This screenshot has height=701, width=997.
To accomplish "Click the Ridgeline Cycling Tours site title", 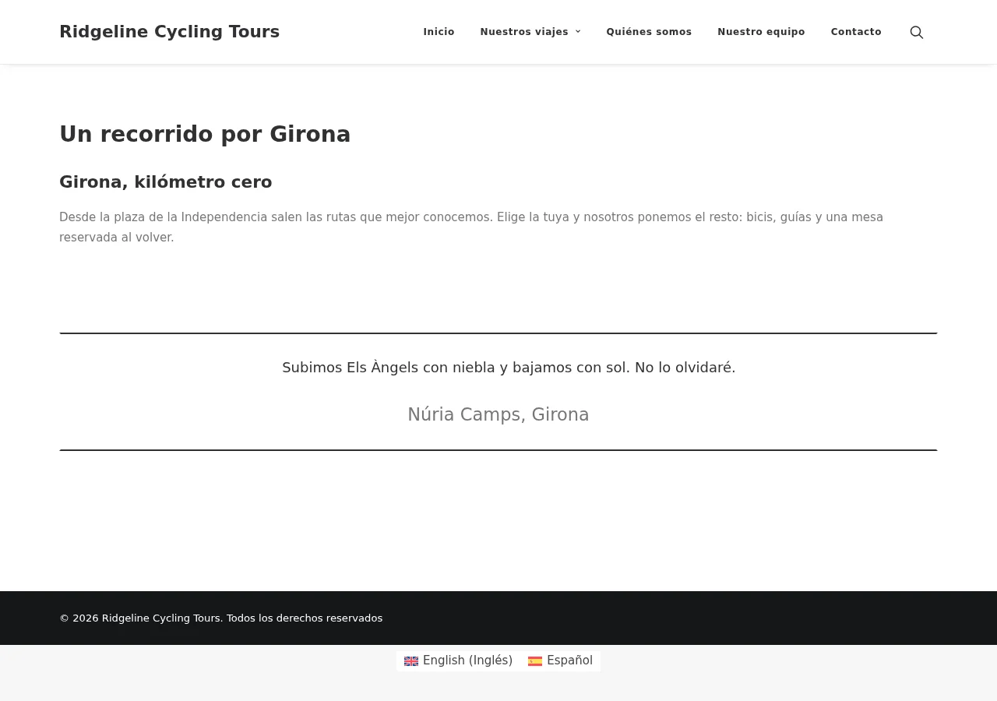I will 169,32.
